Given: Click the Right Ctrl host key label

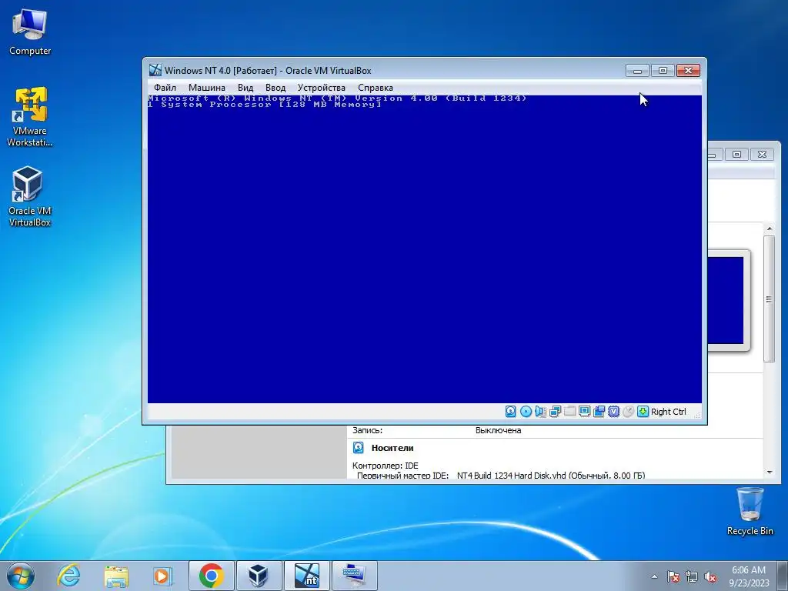Looking at the screenshot, I should tap(669, 412).
